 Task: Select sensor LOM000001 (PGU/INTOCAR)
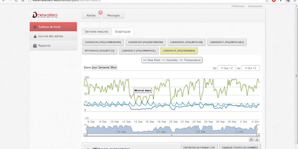[x=187, y=42]
